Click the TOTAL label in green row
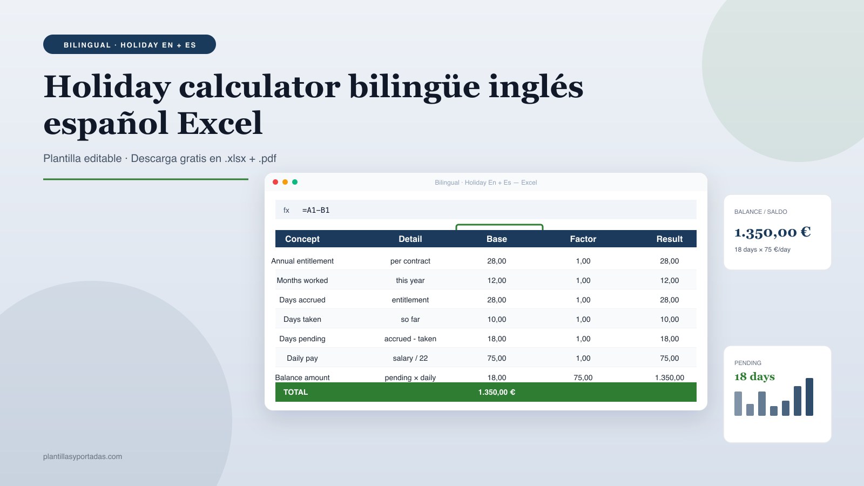 [x=295, y=392]
